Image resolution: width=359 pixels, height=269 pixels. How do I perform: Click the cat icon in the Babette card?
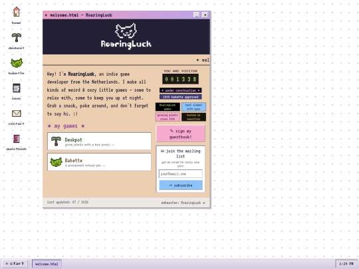56,162
